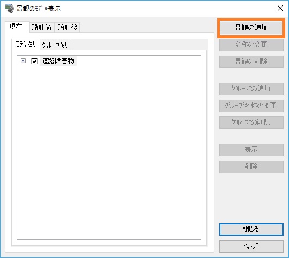Click the 削除 button

[x=251, y=167]
